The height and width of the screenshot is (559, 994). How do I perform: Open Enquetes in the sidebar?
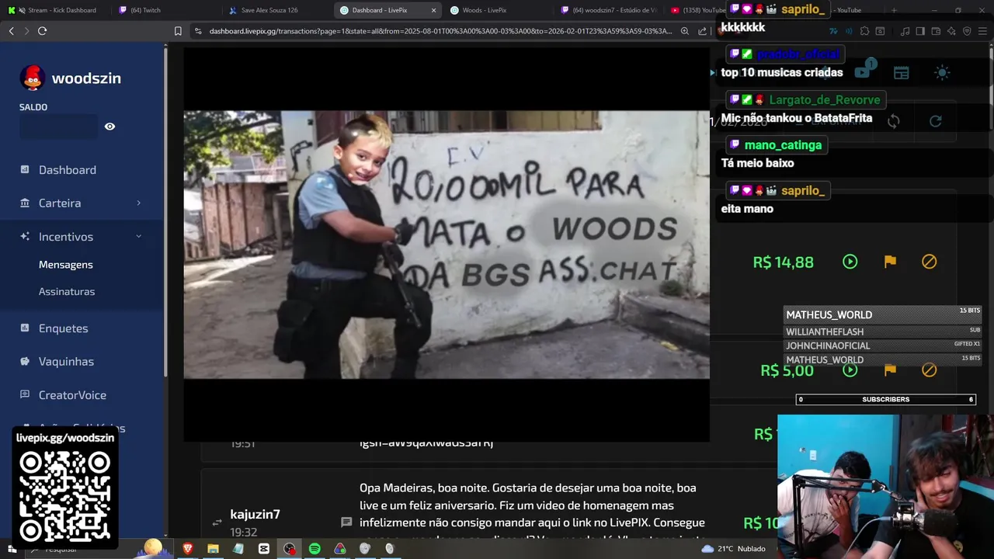pyautogui.click(x=64, y=328)
